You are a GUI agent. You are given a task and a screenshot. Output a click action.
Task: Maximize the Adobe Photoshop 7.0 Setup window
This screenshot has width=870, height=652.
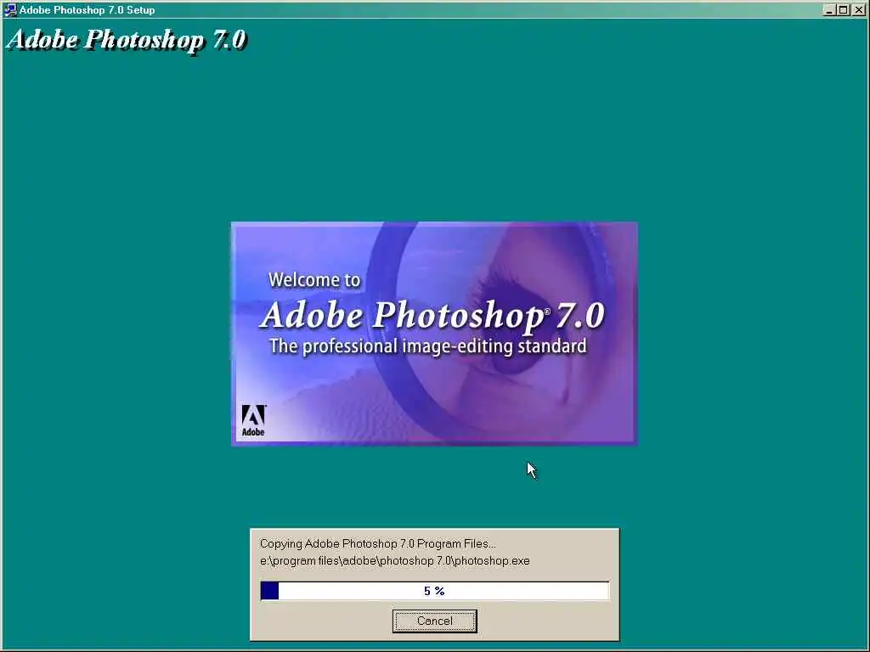[x=844, y=10]
